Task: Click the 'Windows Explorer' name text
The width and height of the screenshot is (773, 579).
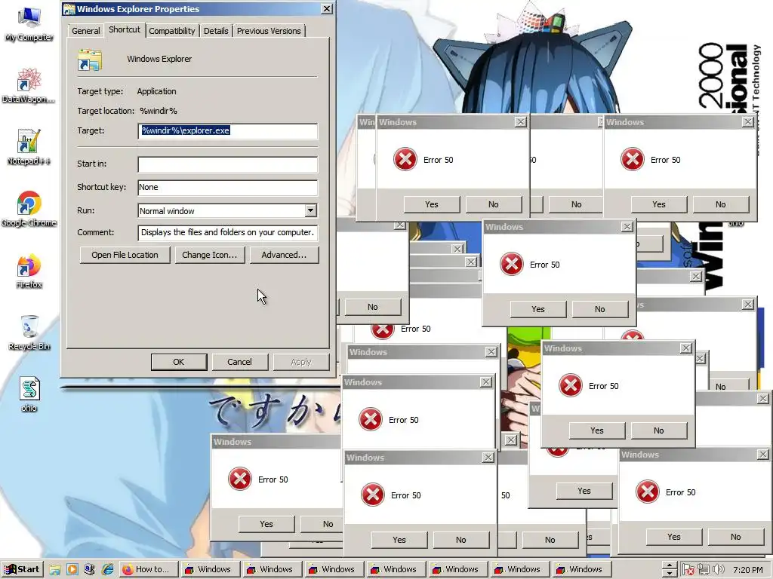Action: (159, 59)
